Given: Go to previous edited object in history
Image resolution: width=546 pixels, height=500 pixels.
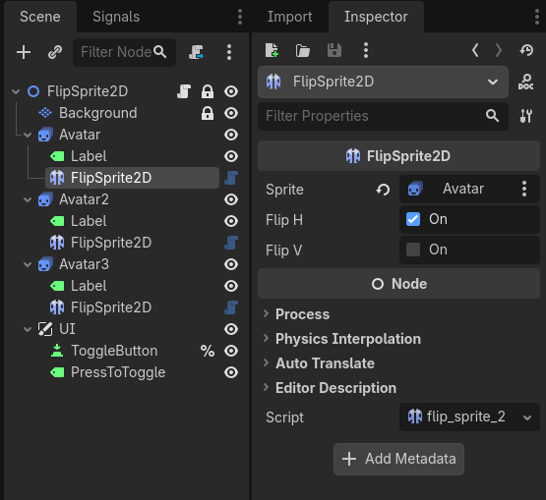Looking at the screenshot, I should pos(475,50).
